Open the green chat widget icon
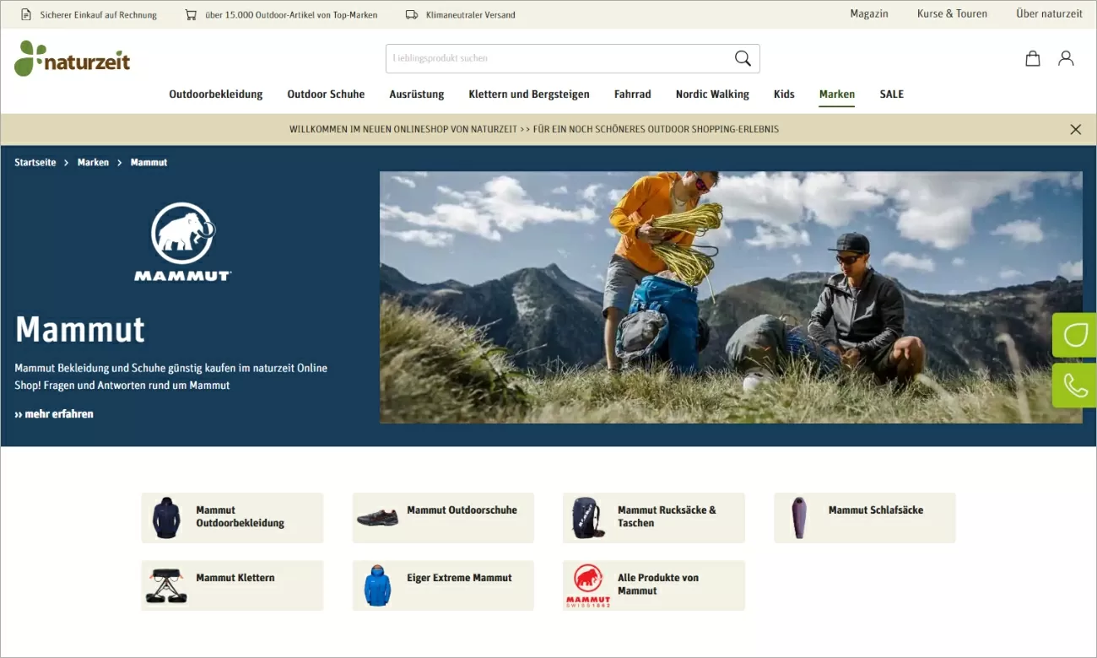This screenshot has height=658, width=1097. (1075, 334)
